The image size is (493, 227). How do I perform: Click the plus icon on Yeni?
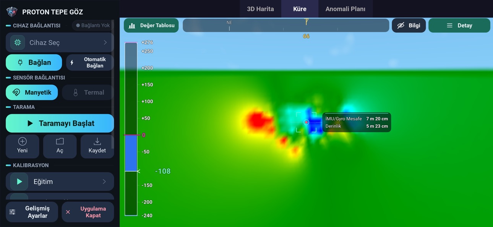pyautogui.click(x=22, y=141)
